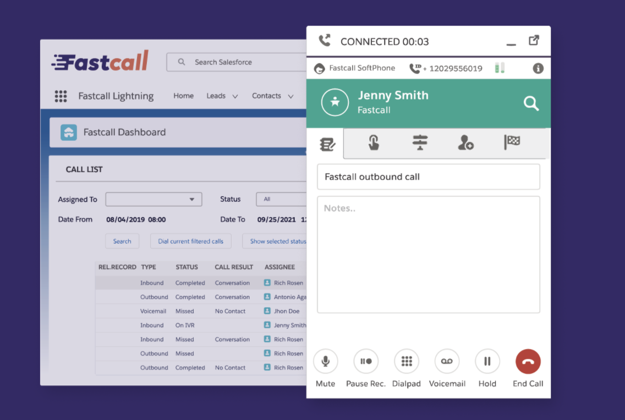Click the Fastcall Lightning app name
Screen dimensions: 625x420
click(x=116, y=96)
